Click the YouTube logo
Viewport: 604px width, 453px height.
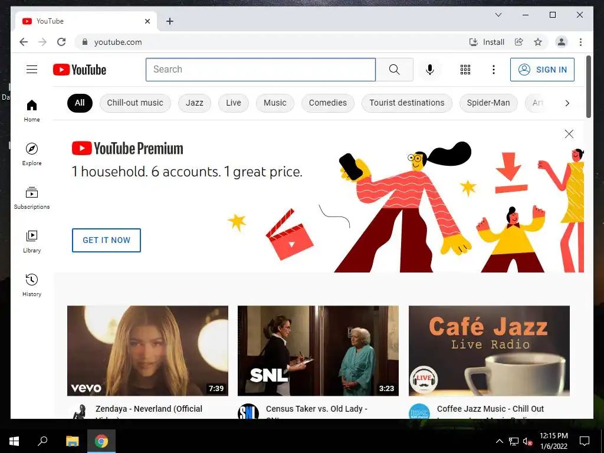click(80, 70)
